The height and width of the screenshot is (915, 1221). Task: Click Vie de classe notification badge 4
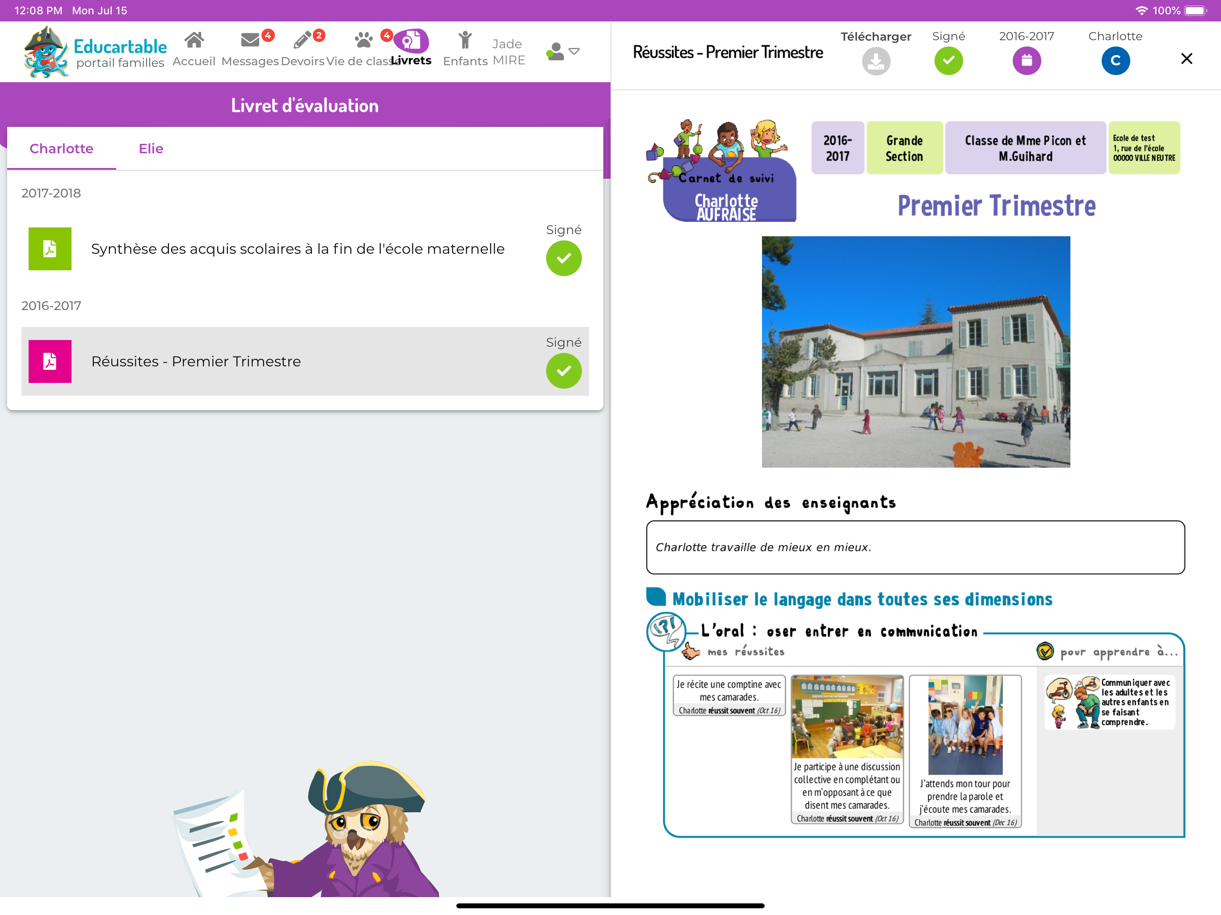(x=387, y=35)
